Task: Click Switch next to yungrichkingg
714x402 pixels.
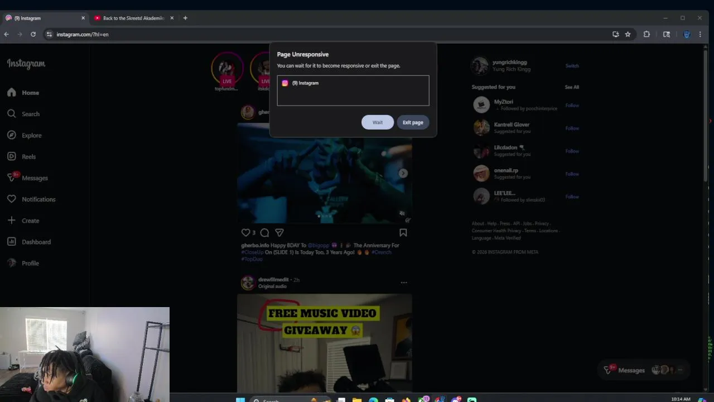Action: point(572,66)
